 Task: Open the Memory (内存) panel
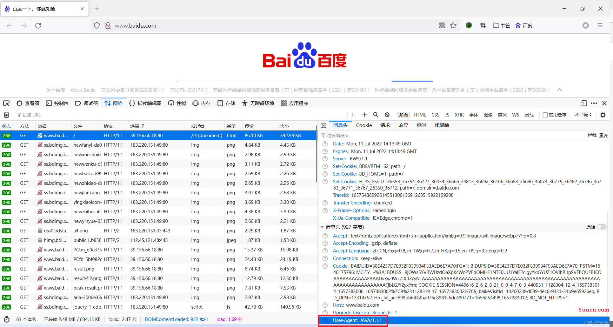pos(202,103)
